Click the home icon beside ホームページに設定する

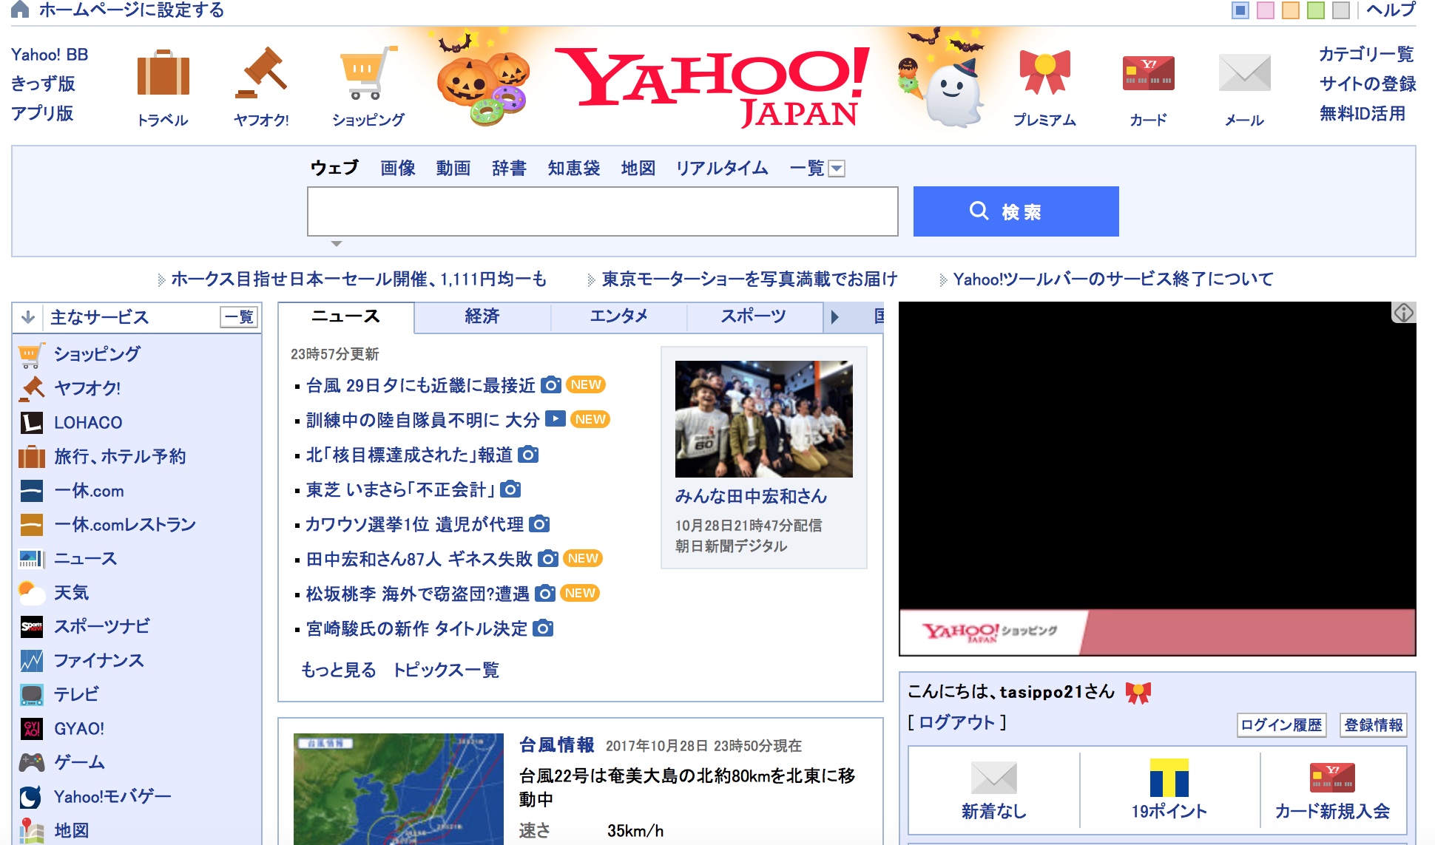click(x=20, y=9)
